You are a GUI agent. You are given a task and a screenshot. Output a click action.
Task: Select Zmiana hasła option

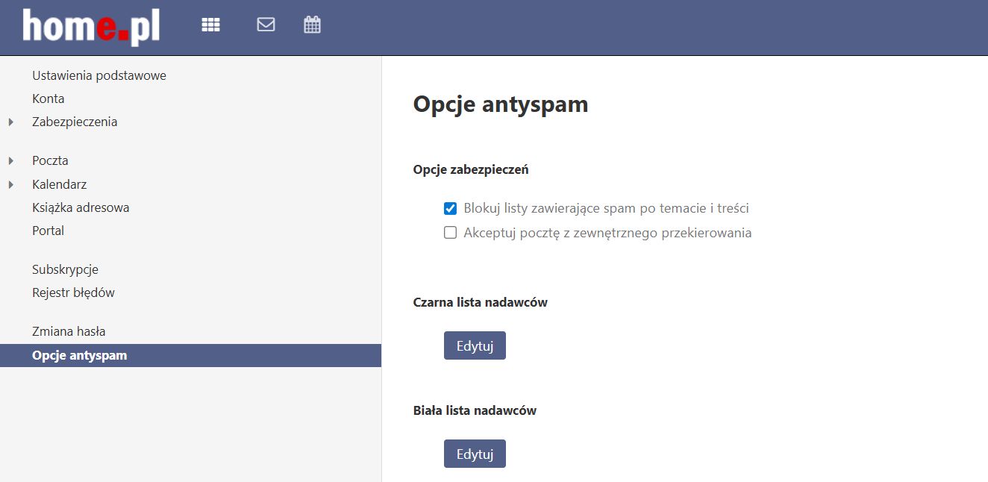point(69,331)
